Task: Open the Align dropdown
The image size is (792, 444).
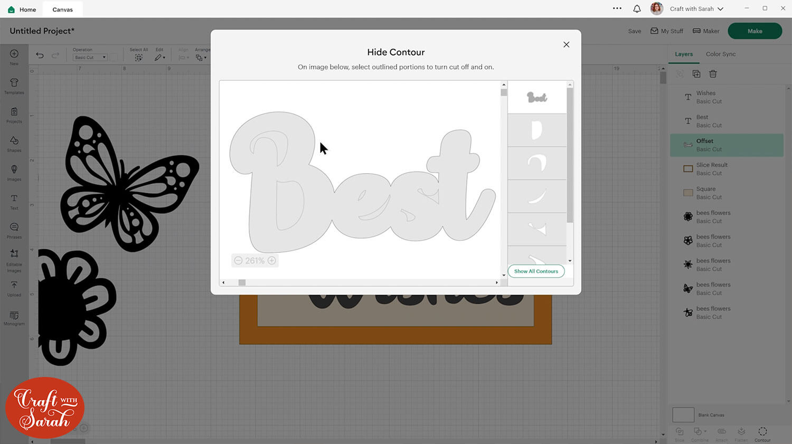Action: [x=184, y=58]
